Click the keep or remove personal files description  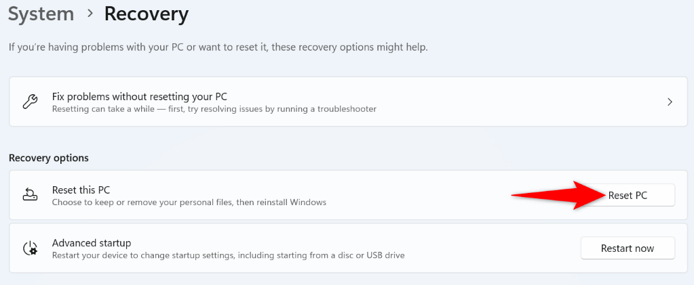tap(189, 202)
